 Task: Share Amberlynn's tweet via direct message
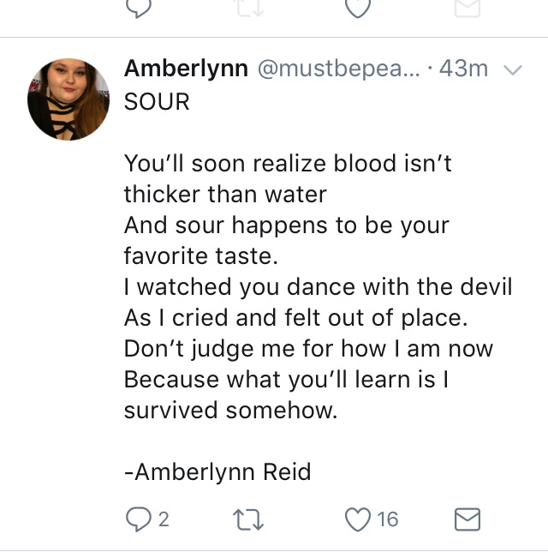(468, 519)
